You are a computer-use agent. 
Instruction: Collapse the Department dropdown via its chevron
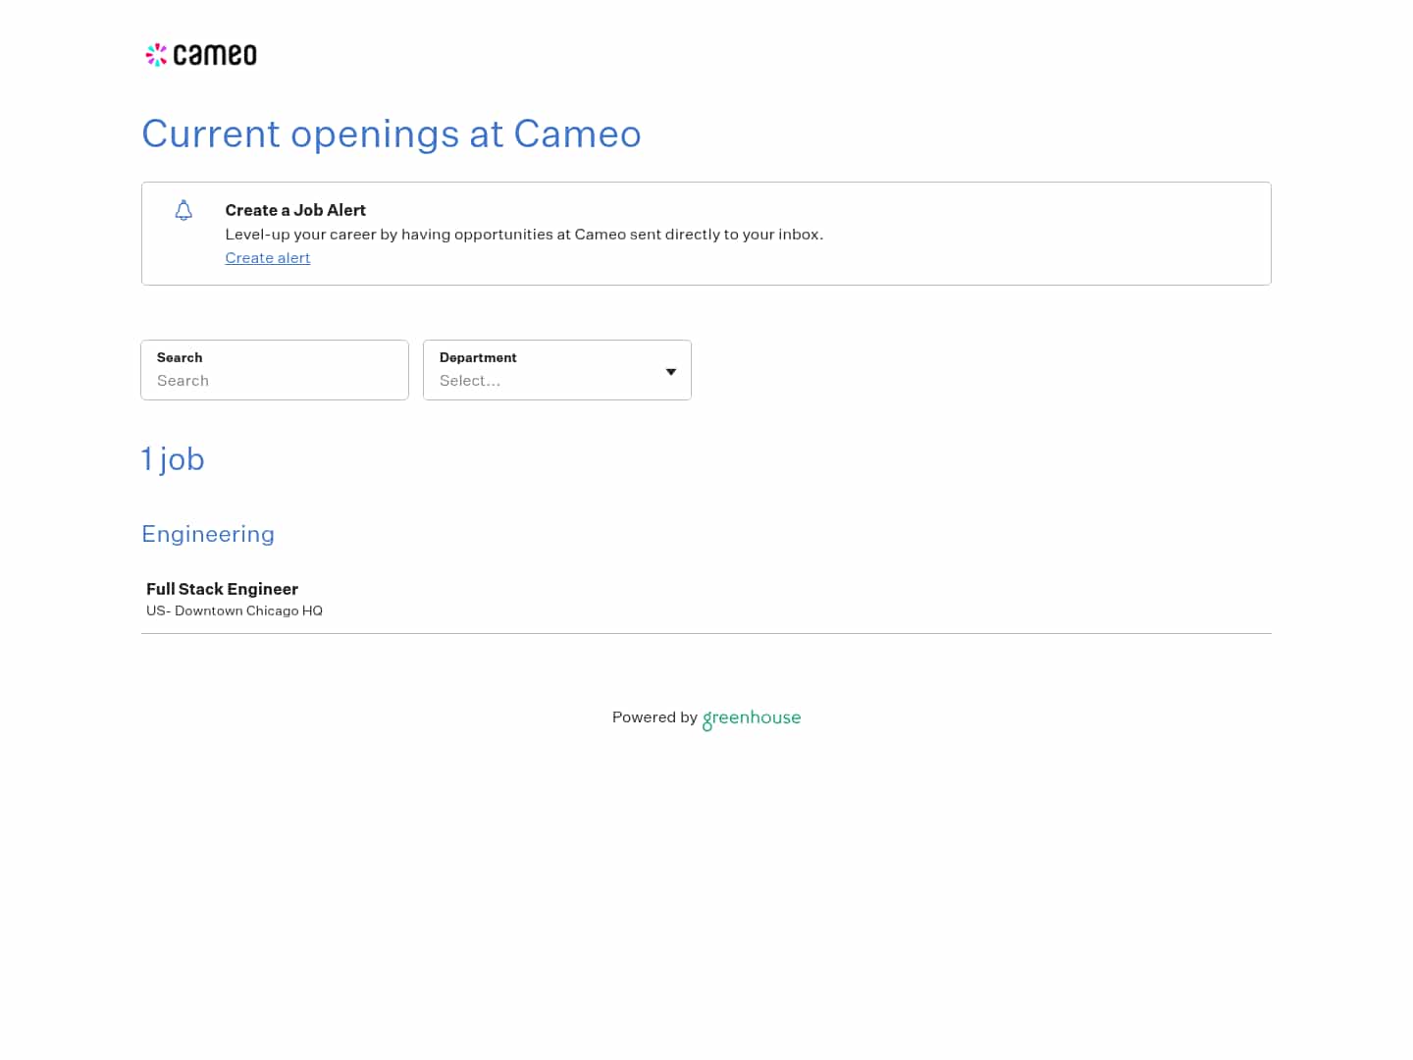click(x=671, y=371)
